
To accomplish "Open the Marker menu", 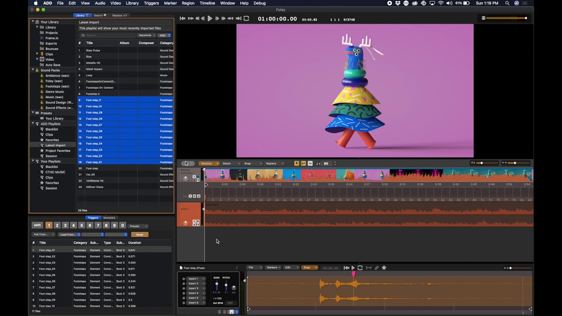I will coord(170,3).
